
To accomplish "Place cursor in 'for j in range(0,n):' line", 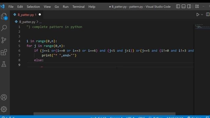I will (x=46, y=46).
